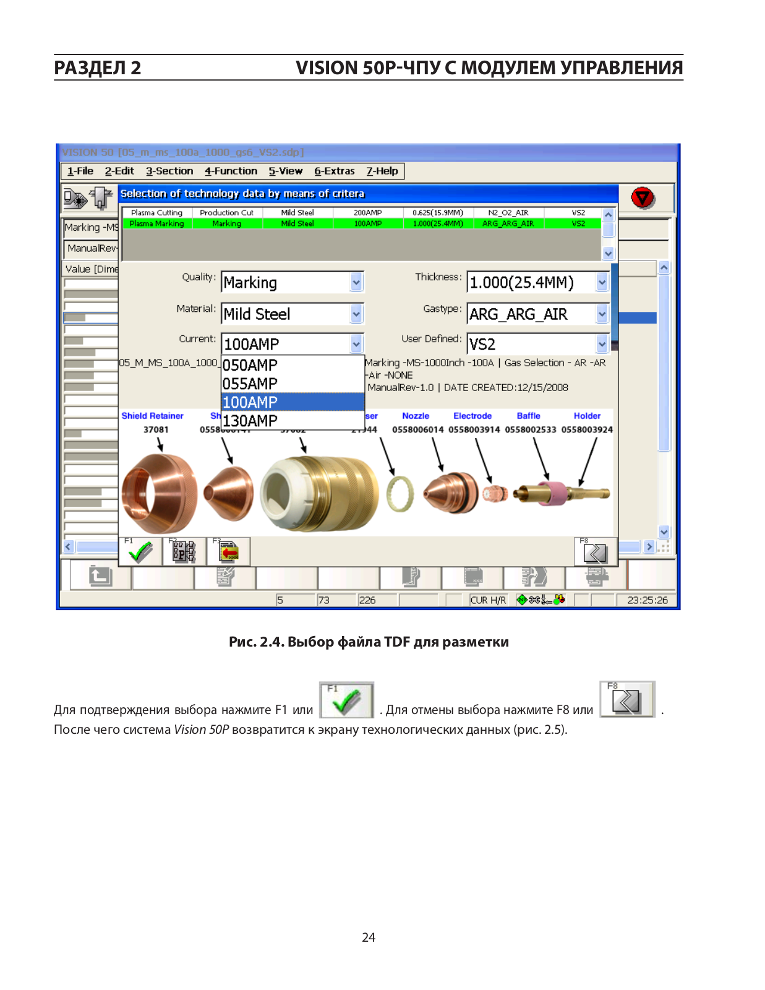Open the Gastype dropdown

[x=602, y=314]
